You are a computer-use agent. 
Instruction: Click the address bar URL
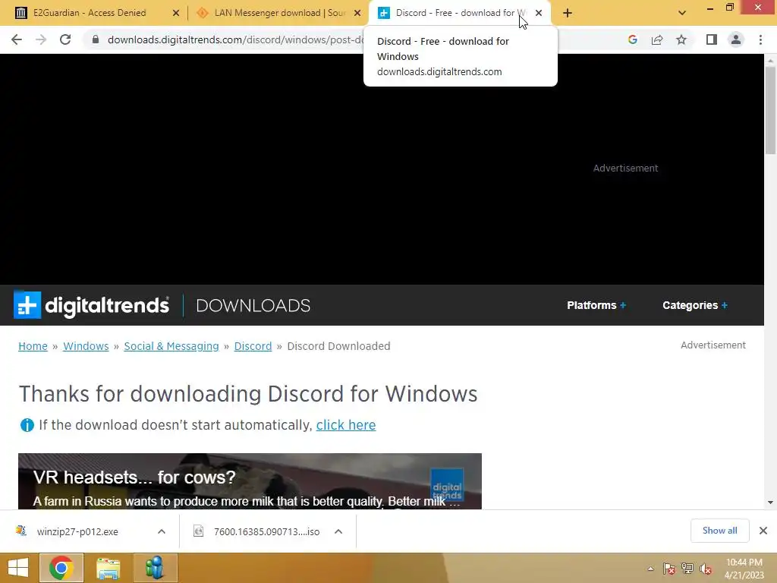click(x=236, y=39)
